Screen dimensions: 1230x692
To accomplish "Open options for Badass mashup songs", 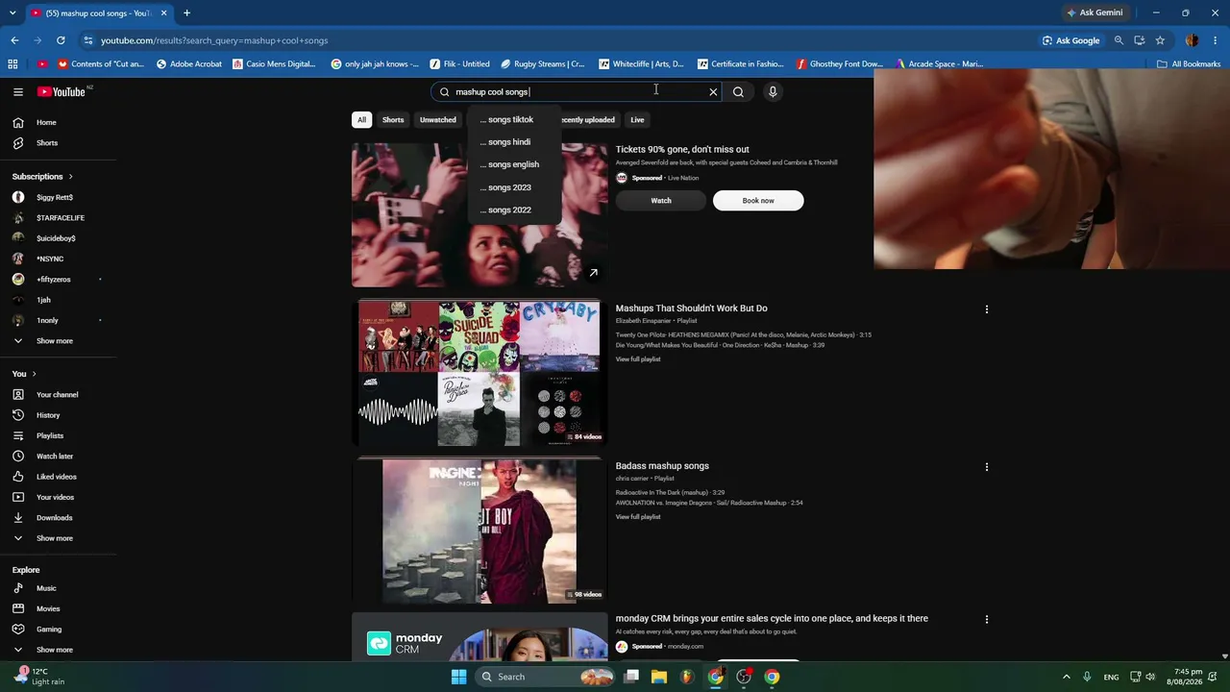I will (x=986, y=467).
